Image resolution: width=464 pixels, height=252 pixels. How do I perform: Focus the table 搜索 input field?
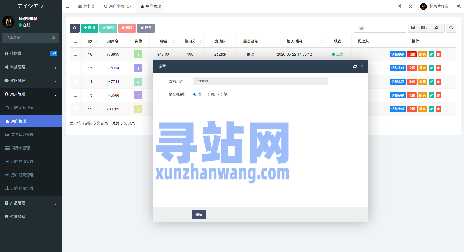point(380,28)
